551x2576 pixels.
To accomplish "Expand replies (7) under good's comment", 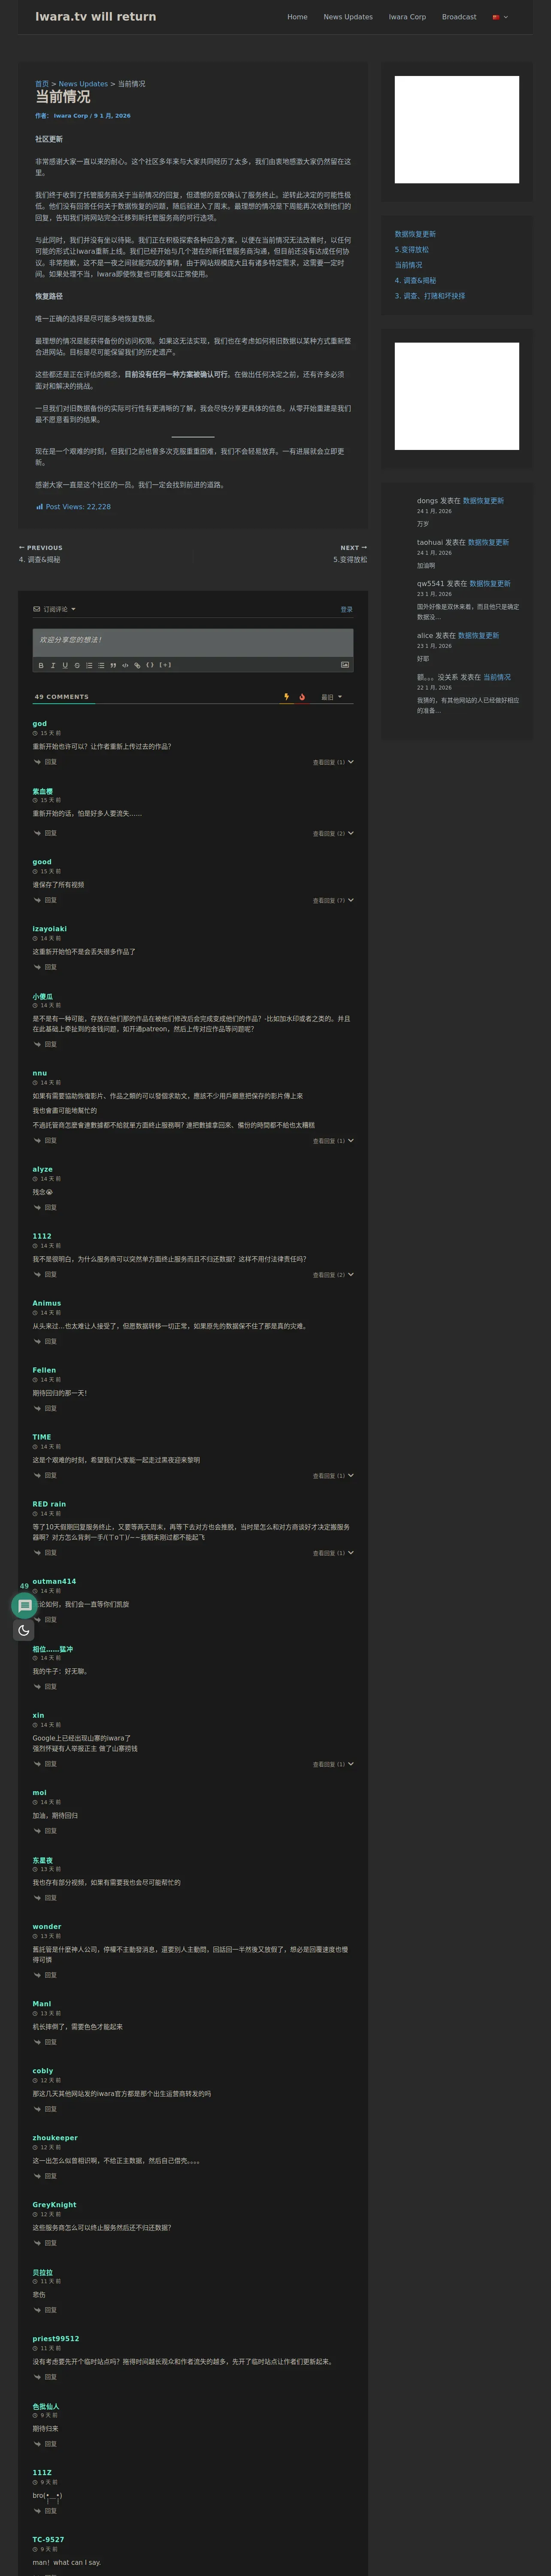I will [333, 900].
